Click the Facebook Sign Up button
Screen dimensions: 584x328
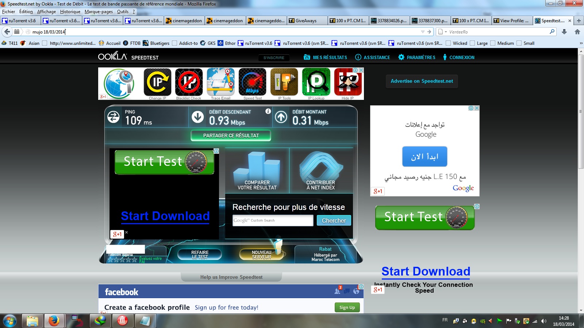(x=347, y=308)
